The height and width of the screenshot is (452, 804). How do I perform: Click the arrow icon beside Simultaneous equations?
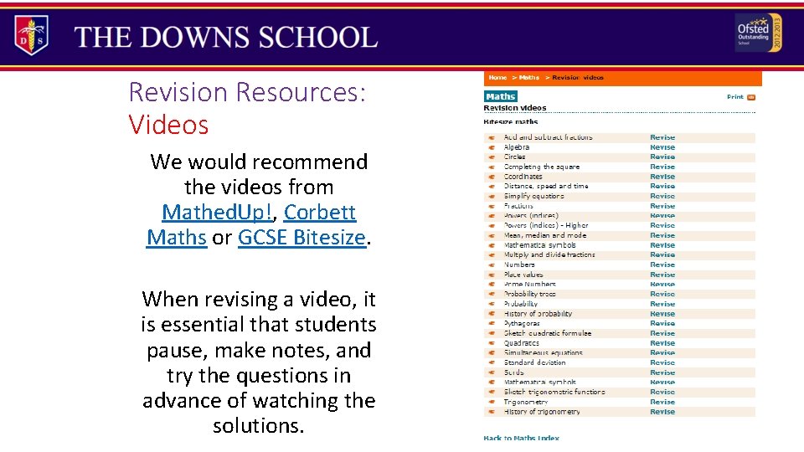pos(492,353)
